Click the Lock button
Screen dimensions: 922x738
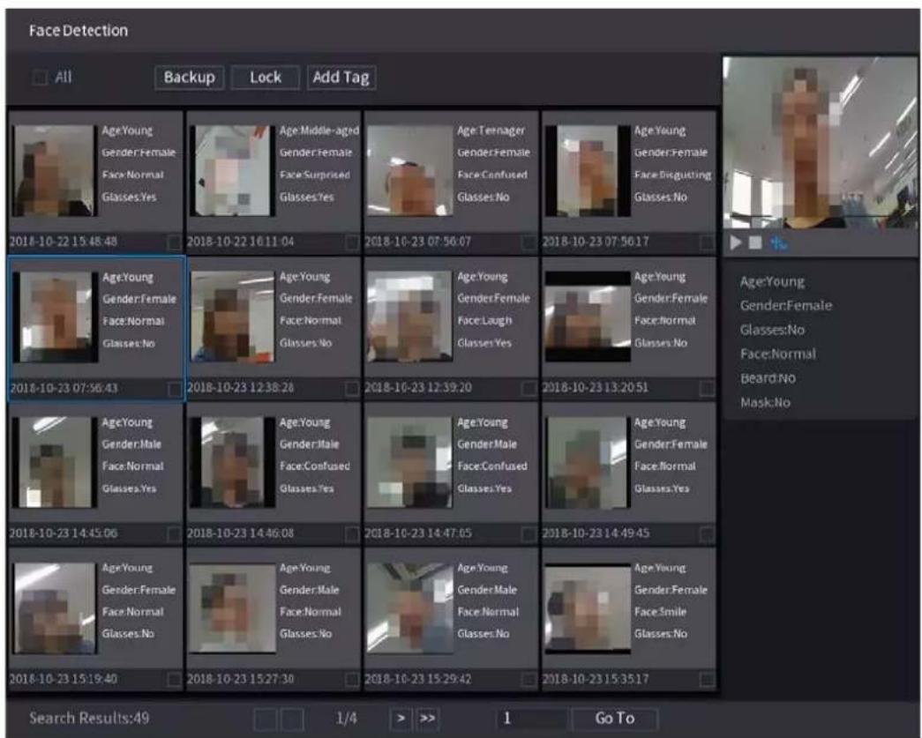tap(266, 77)
